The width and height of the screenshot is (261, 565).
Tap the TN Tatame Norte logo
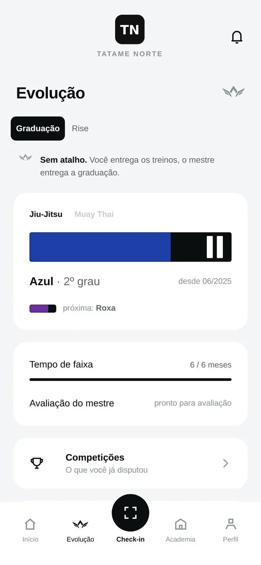coord(130,29)
